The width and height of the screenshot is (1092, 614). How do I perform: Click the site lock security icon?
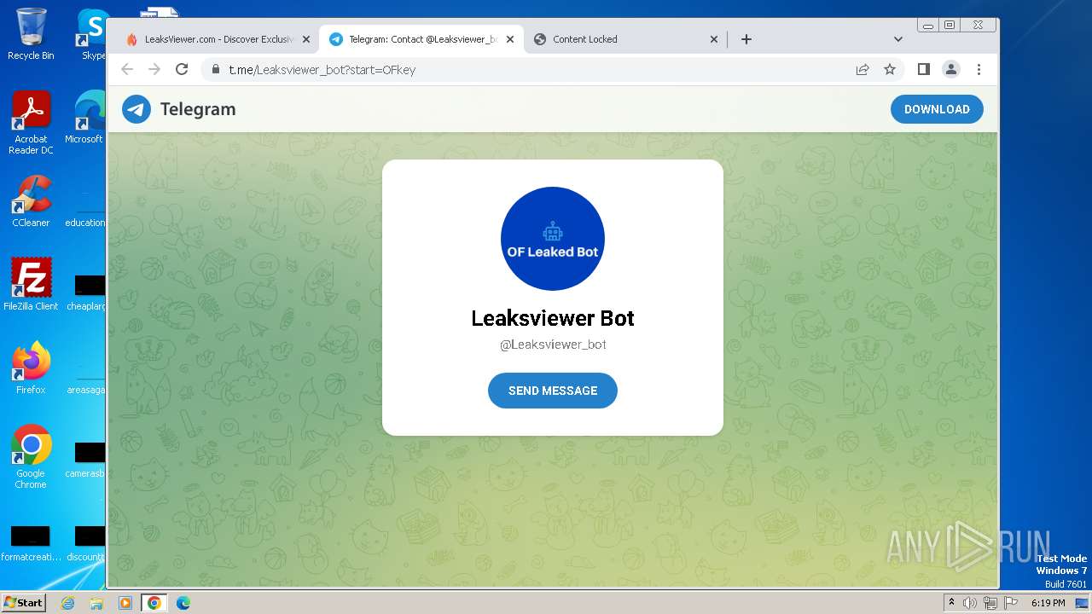point(215,70)
